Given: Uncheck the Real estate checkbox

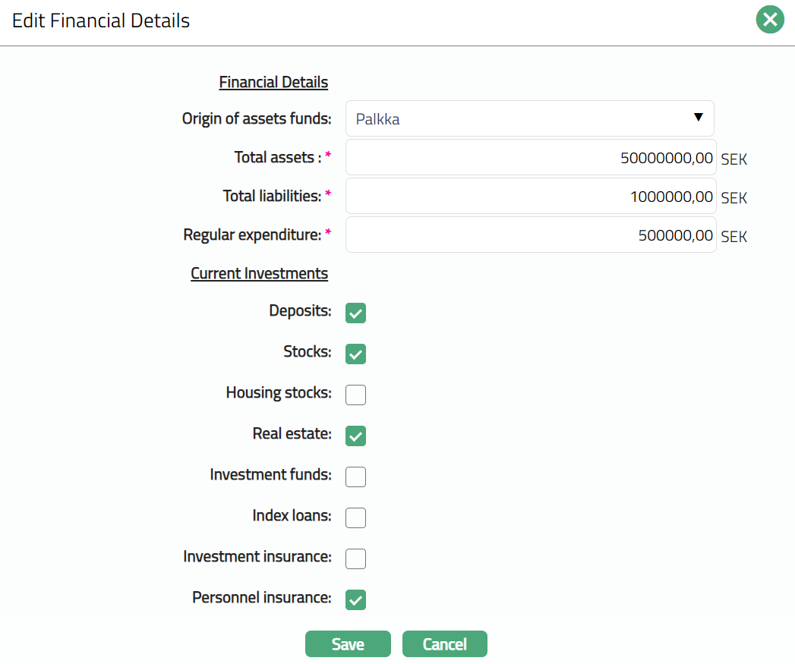Looking at the screenshot, I should (355, 436).
